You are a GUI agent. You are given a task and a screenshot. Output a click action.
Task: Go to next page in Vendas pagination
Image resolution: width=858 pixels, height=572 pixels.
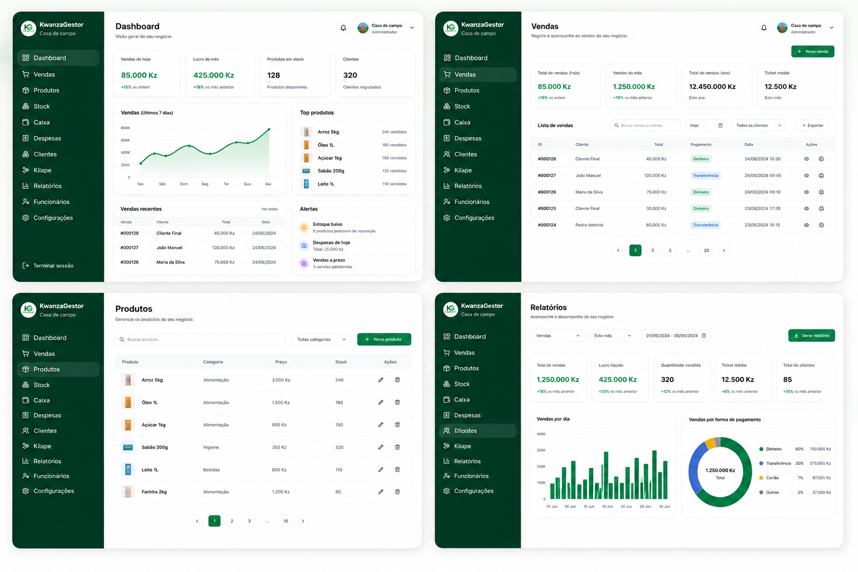[724, 251]
